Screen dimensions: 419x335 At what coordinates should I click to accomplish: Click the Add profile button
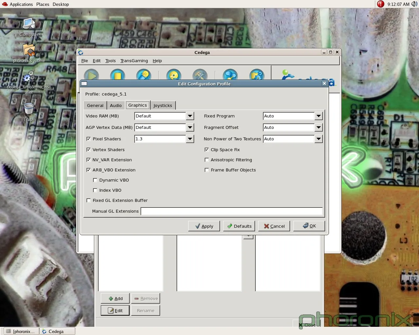pos(115,298)
